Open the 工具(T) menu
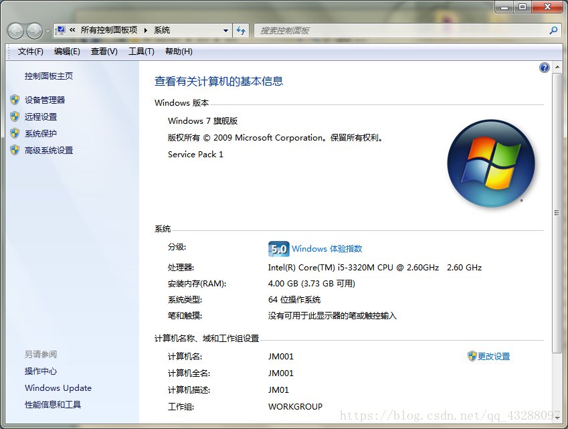The image size is (568, 429). [x=141, y=52]
